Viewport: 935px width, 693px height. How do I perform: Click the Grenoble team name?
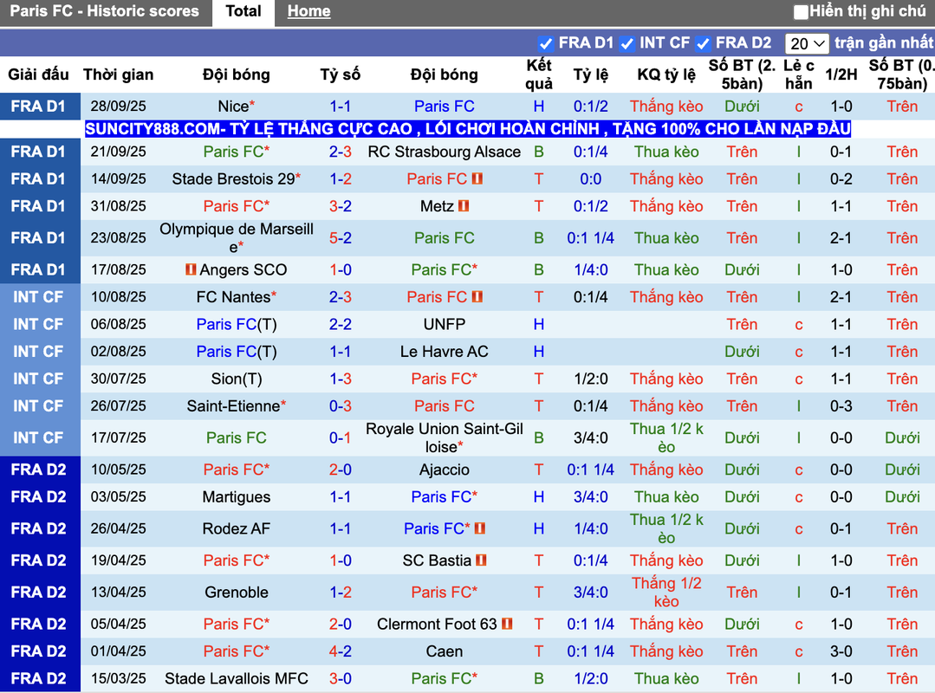coord(237,593)
